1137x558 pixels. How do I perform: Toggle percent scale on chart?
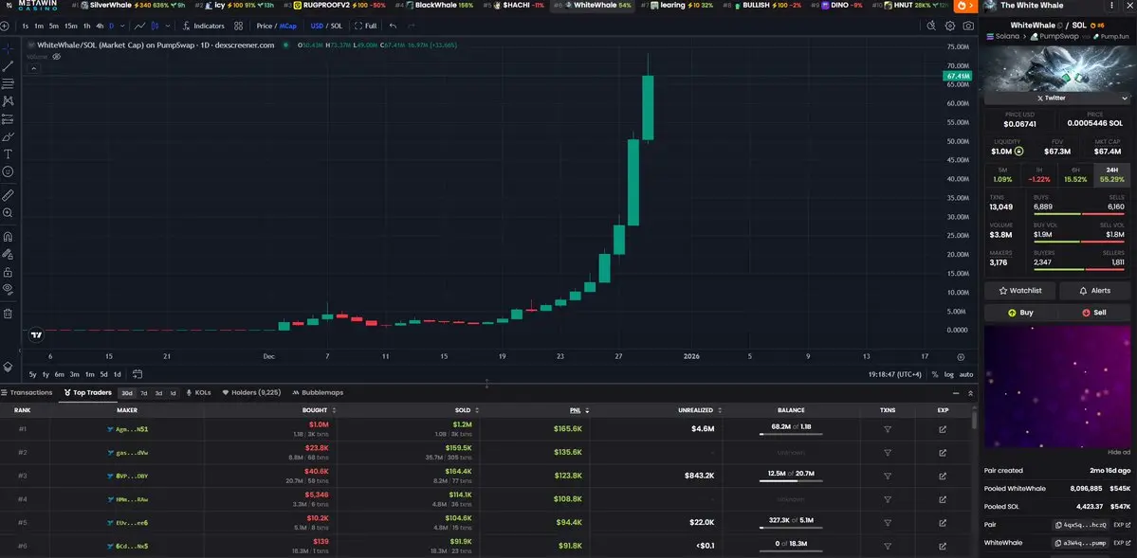935,374
